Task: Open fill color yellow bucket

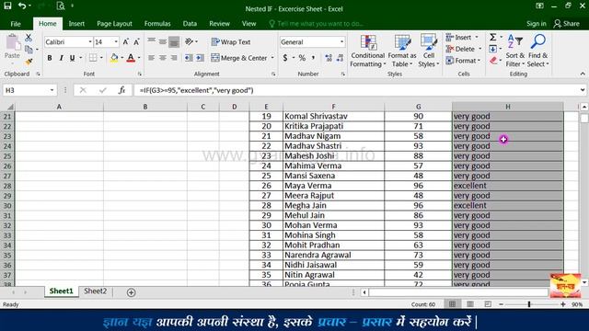Action: (x=114, y=58)
